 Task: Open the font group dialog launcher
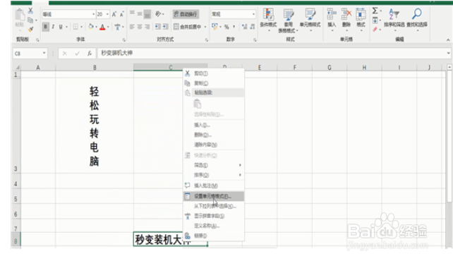123,40
